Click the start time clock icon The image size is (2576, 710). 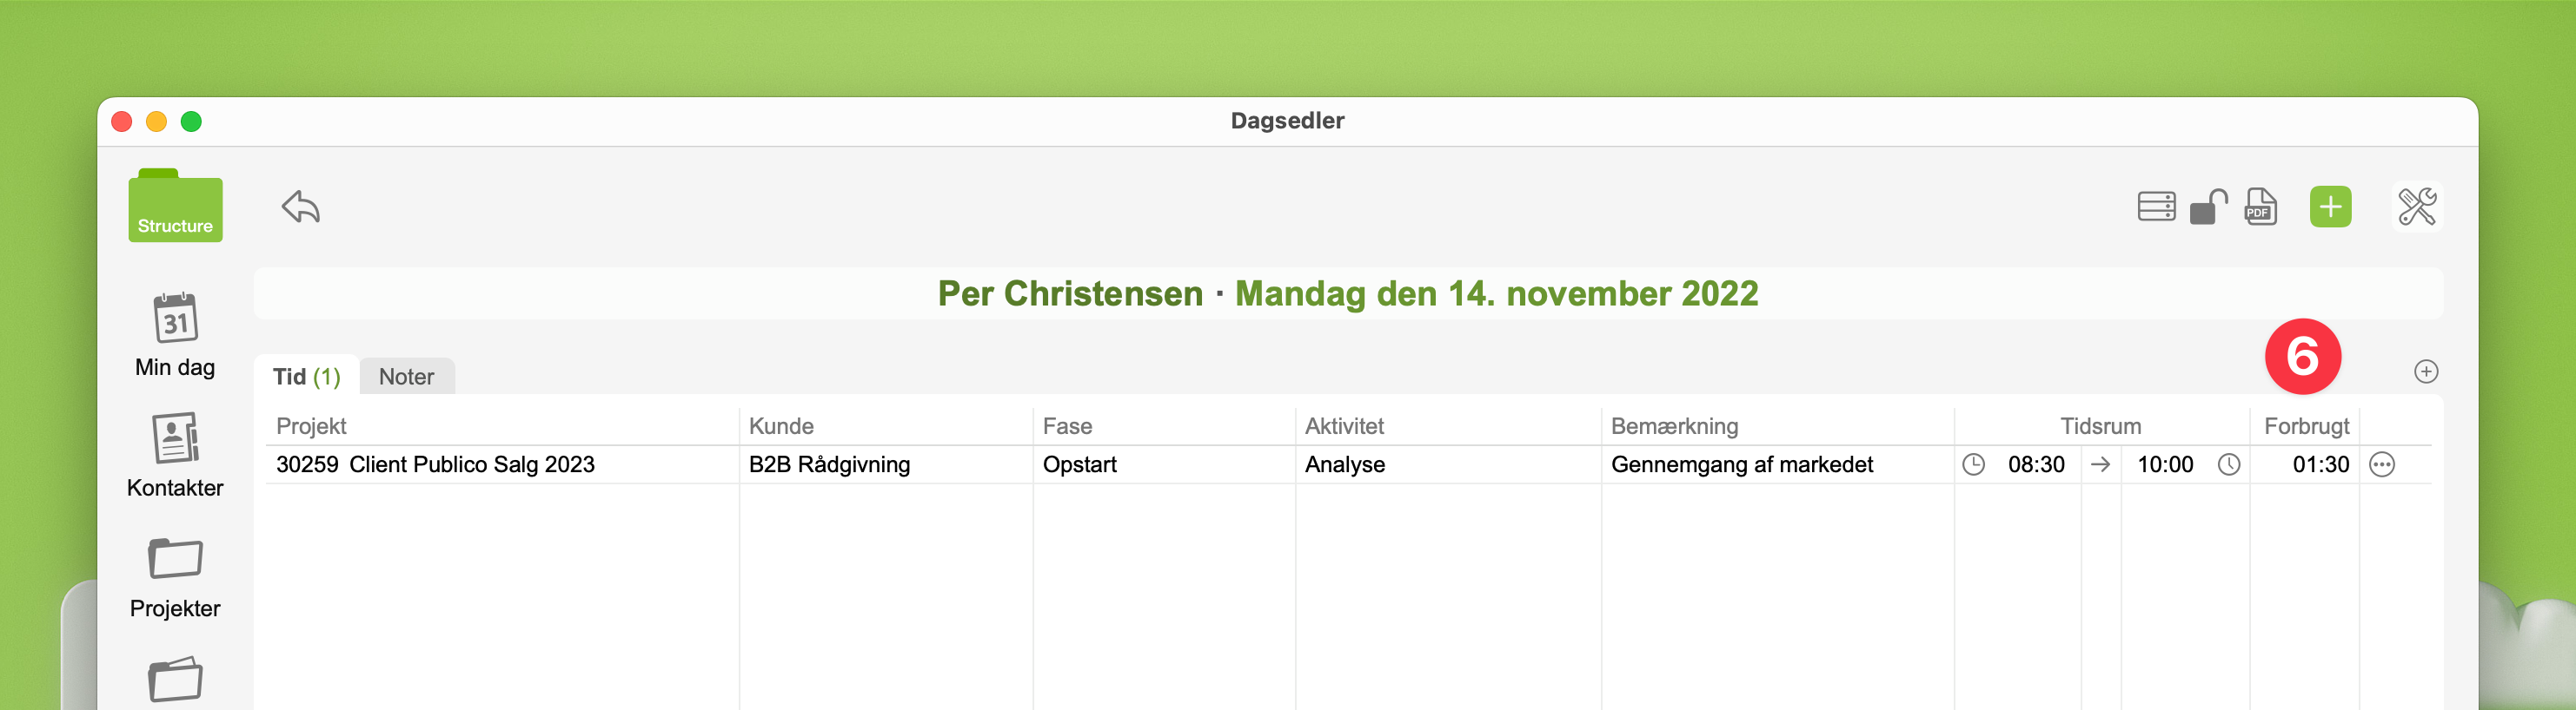tap(1973, 464)
